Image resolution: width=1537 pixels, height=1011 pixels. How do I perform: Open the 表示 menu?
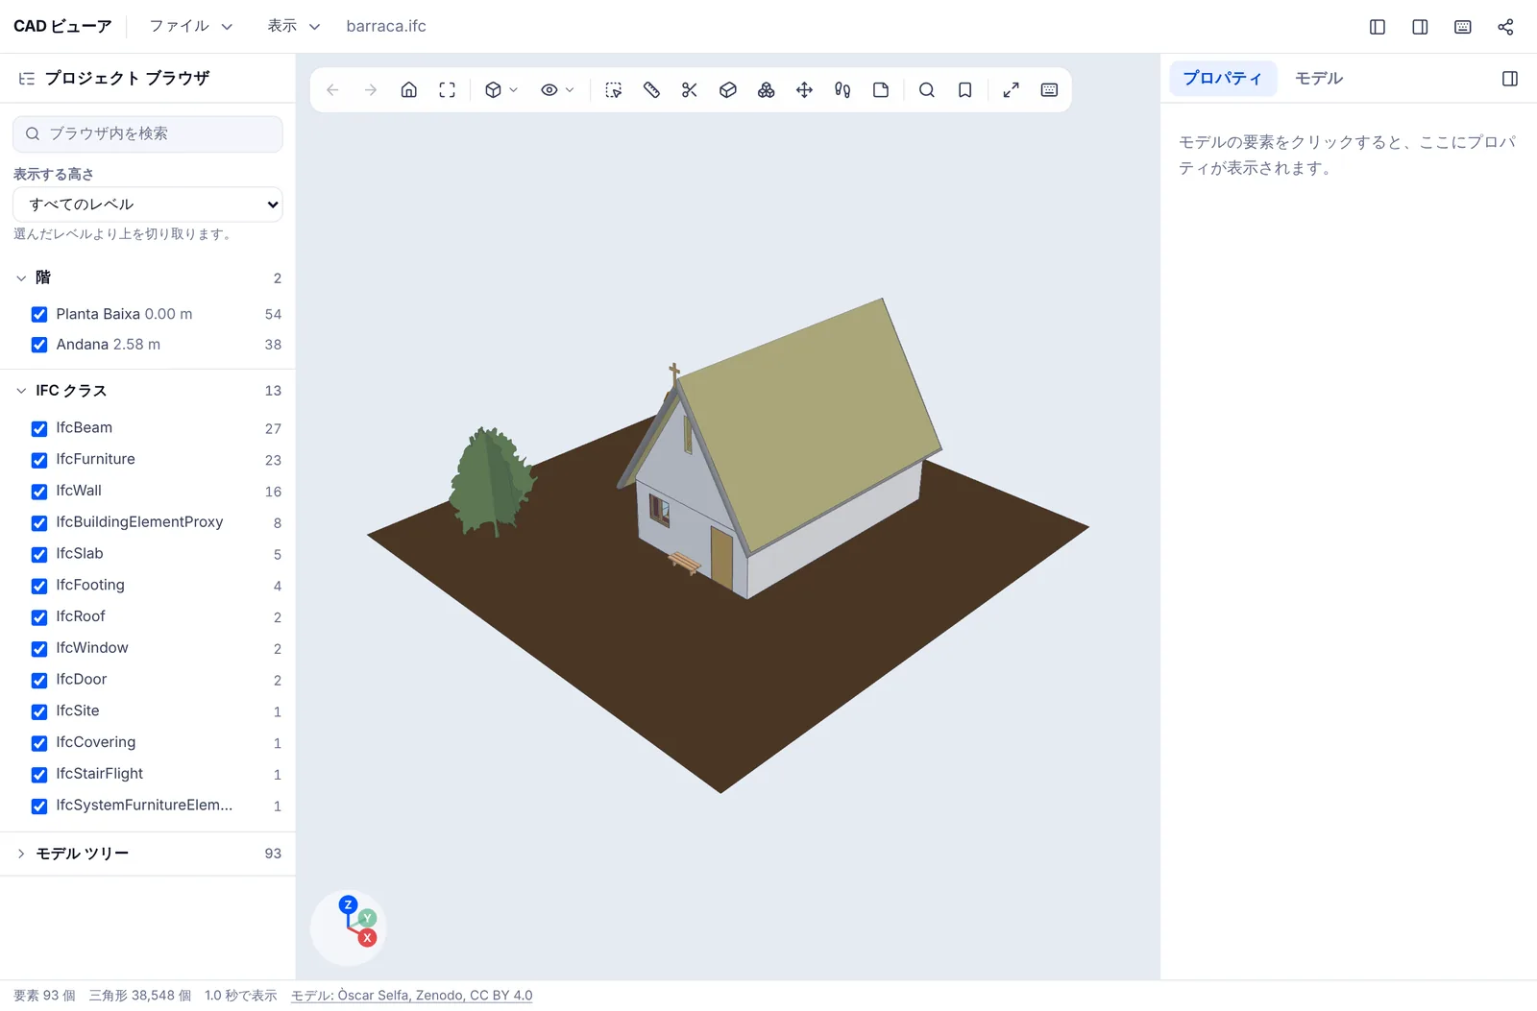coord(293,27)
